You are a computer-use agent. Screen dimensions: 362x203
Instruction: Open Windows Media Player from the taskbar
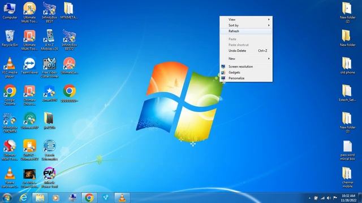click(x=55, y=198)
